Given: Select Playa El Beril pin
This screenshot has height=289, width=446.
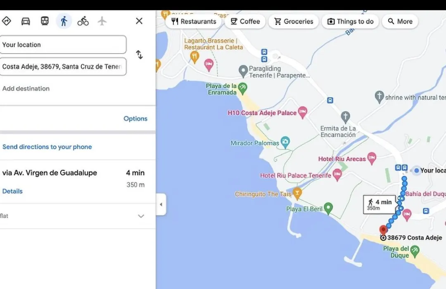Looking at the screenshot, I should [x=328, y=208].
